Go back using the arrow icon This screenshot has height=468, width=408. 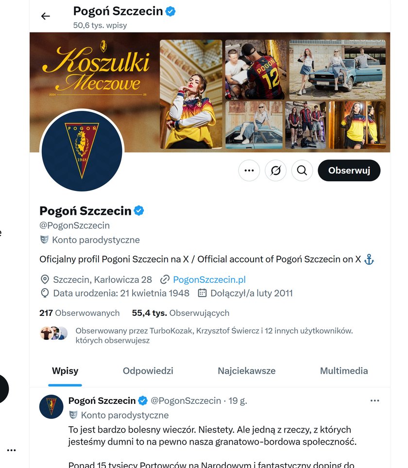point(45,16)
